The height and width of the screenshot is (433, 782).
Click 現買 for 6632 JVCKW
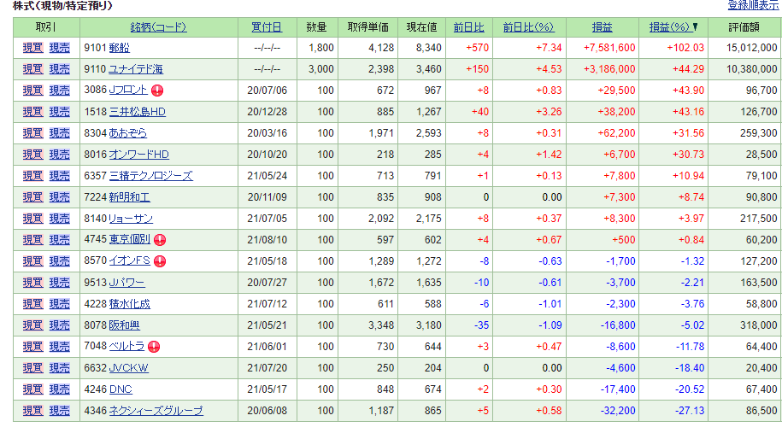point(33,368)
